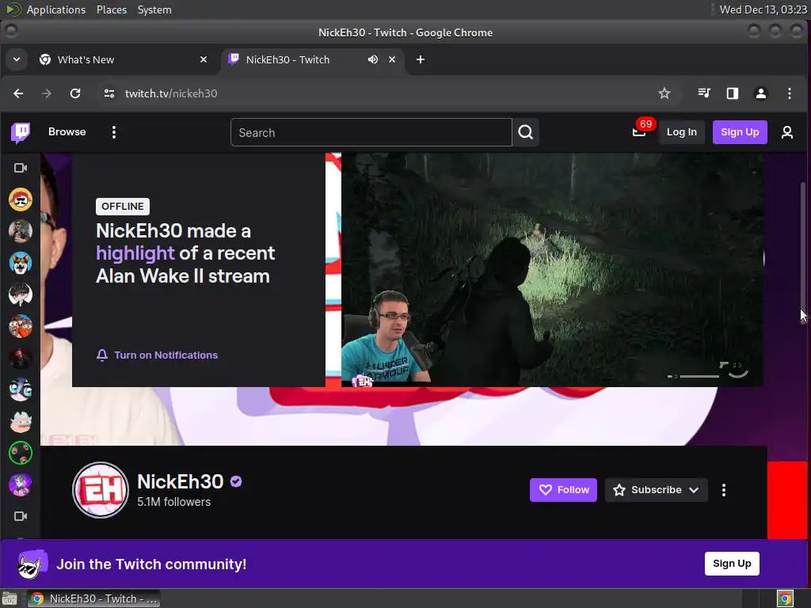811x608 pixels.
Task: Click the Log In button
Action: [x=682, y=132]
